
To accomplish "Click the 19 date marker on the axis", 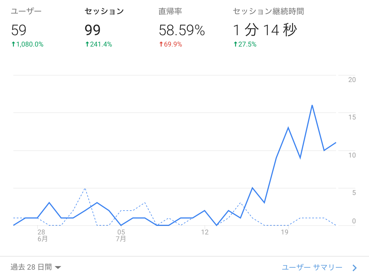I will coord(285,232).
